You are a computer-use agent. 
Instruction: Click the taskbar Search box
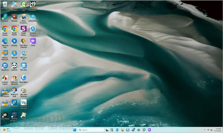click(x=91, y=130)
